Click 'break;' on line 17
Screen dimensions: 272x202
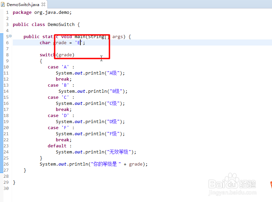(64, 110)
